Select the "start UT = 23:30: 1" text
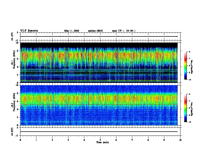This screenshot has width=203, height=157. tap(124, 31)
